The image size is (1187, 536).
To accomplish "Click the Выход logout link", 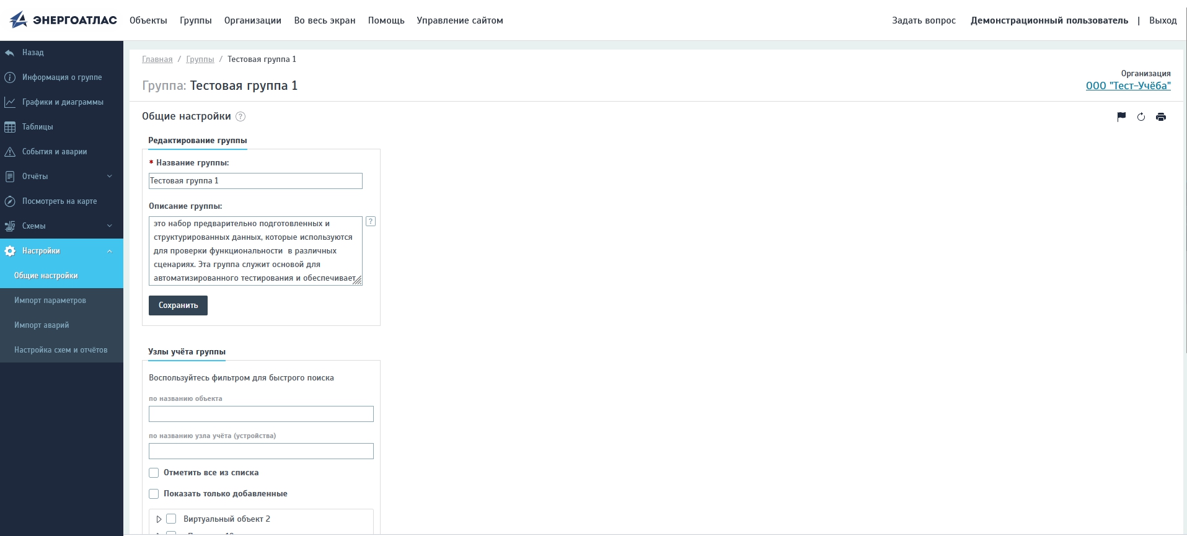I will tap(1163, 20).
